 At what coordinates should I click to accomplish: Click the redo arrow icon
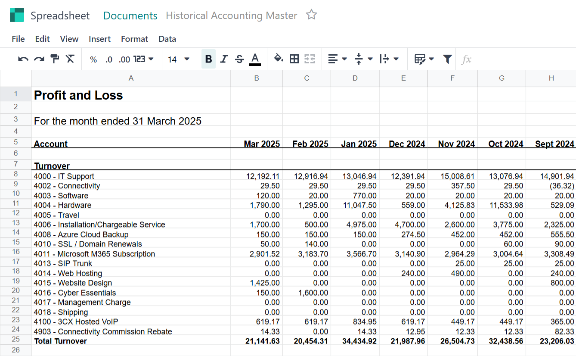pyautogui.click(x=39, y=59)
